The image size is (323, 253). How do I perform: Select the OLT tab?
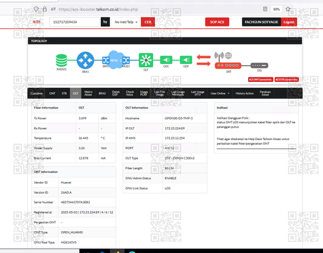(76, 94)
